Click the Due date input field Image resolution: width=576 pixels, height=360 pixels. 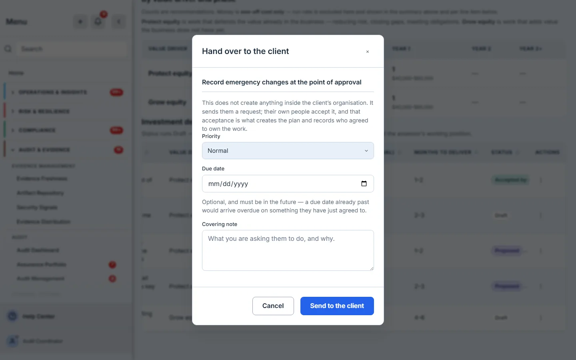[x=288, y=184]
